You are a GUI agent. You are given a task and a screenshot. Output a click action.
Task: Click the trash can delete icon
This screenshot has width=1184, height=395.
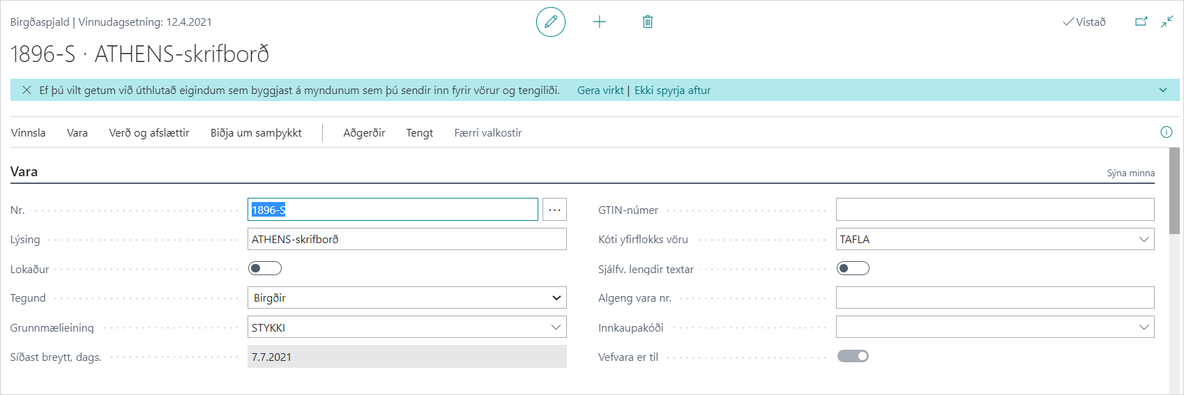(647, 22)
